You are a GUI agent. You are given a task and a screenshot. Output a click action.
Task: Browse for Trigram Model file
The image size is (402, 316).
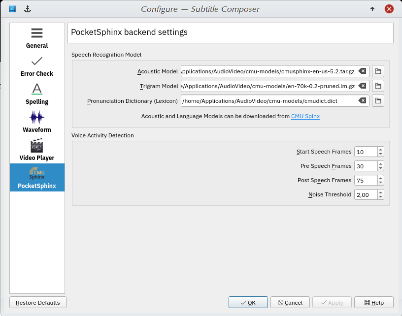(378, 86)
